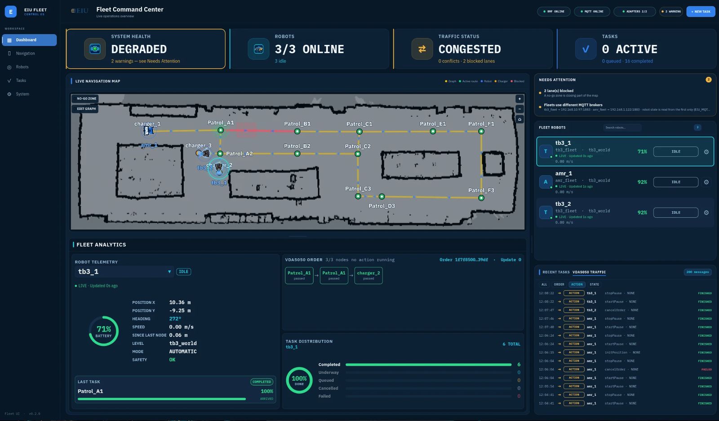Select the tb3_2 robot card
This screenshot has width=719, height=421.
click(x=625, y=213)
